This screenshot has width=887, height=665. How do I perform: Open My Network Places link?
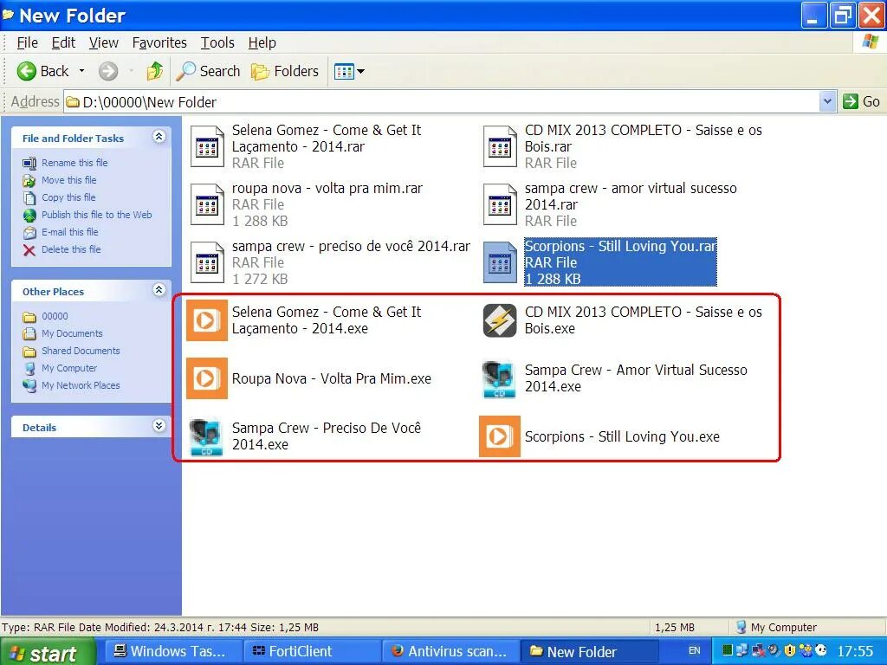coord(81,385)
